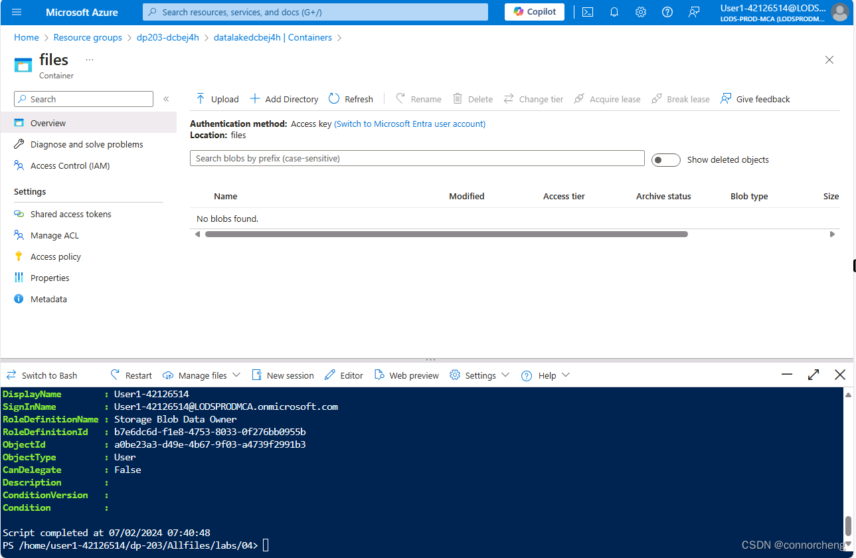856x558 pixels.
Task: Sort by Archive status column header
Action: click(663, 196)
